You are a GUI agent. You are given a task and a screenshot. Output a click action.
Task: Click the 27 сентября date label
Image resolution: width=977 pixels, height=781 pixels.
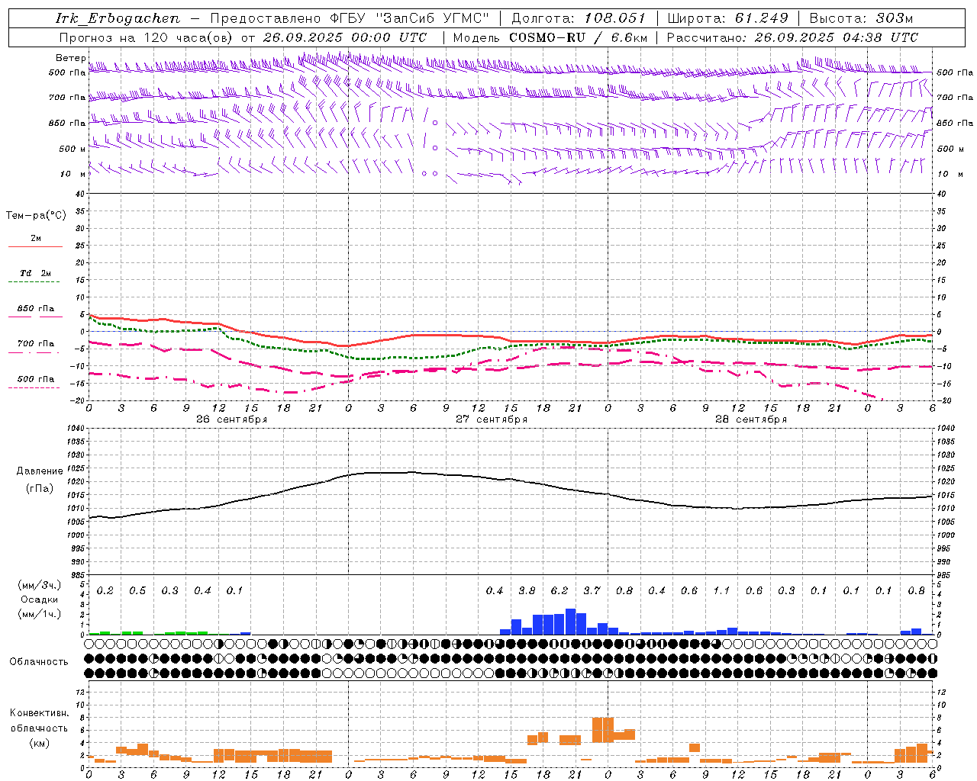point(491,419)
